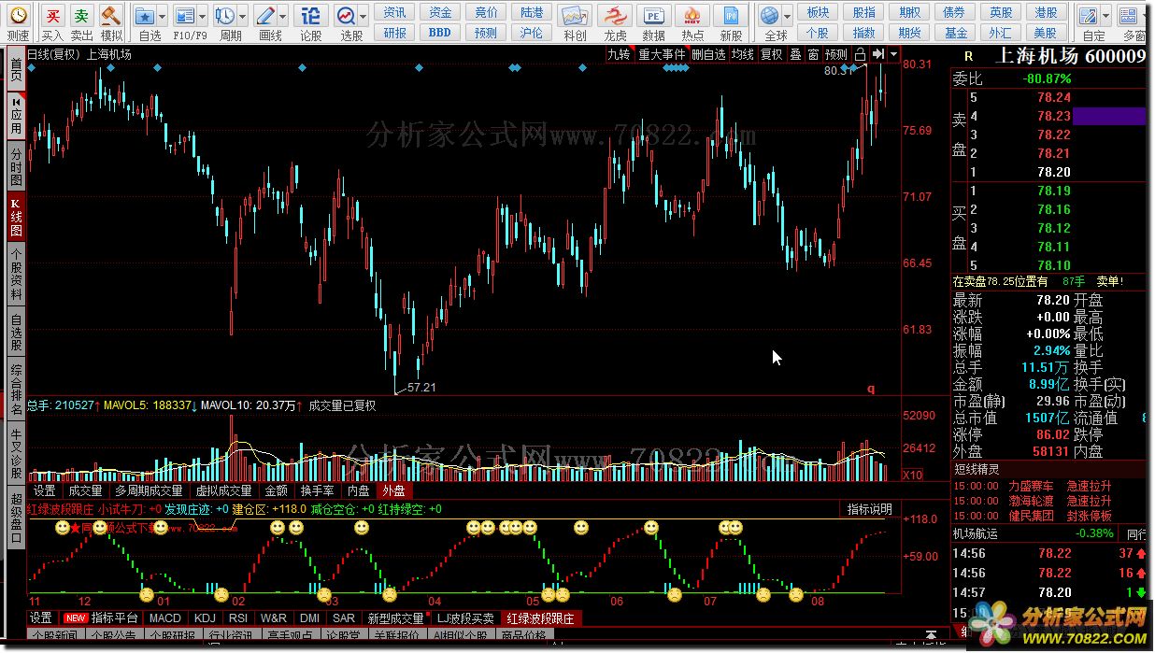Select the LJ波段买卖 indicator tab
The height and width of the screenshot is (653, 1155).
pos(465,618)
